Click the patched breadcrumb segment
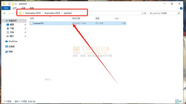 pyautogui.click(x=68, y=13)
